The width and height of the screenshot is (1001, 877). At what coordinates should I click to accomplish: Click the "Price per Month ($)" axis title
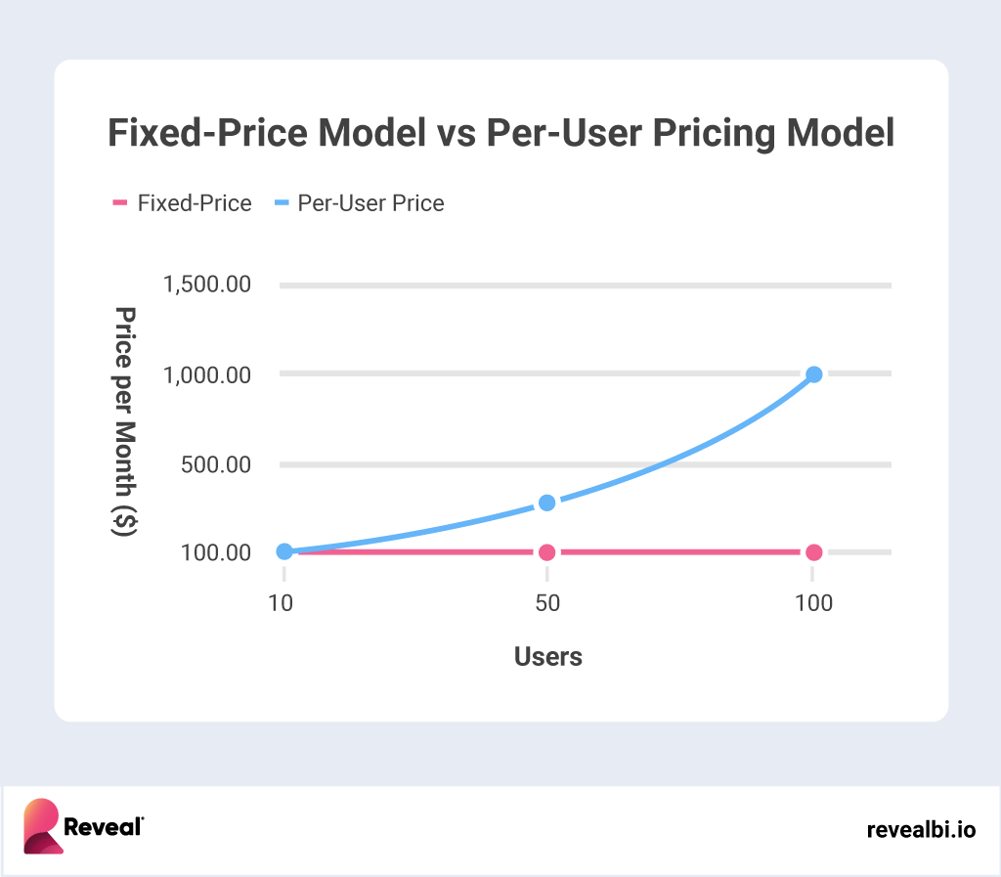125,420
